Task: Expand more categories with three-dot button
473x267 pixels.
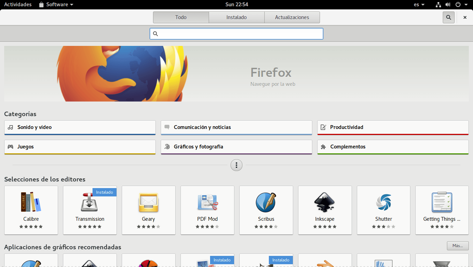Action: tap(236, 165)
